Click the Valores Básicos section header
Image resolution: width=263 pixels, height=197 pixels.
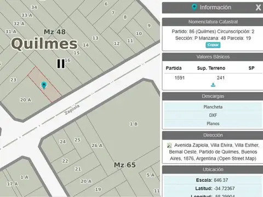(213, 57)
